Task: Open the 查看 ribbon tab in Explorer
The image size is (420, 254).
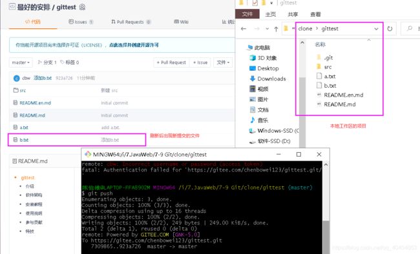Action: (315, 14)
